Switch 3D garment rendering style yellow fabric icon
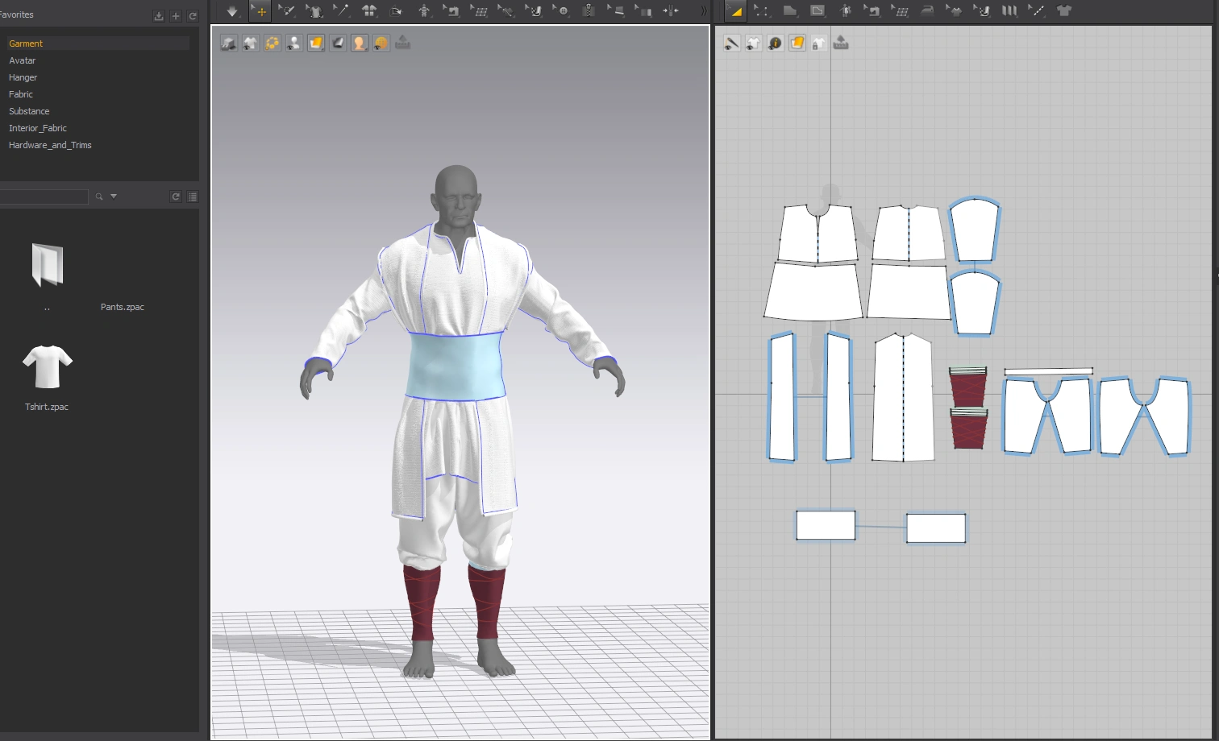 pos(316,43)
